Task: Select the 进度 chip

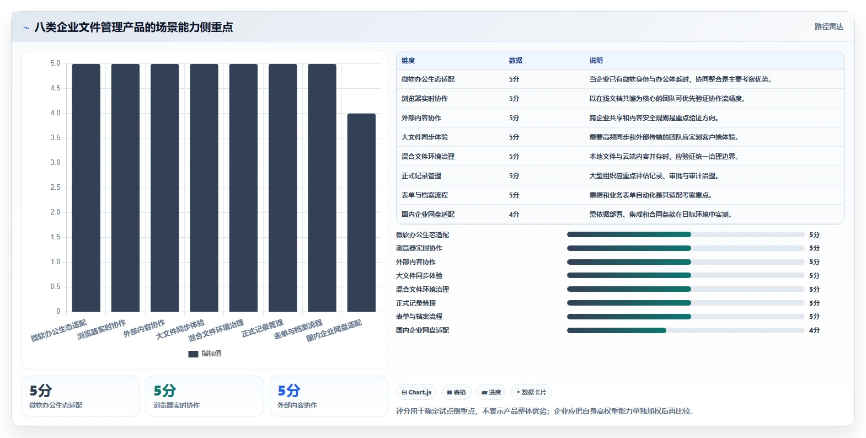Action: [491, 392]
